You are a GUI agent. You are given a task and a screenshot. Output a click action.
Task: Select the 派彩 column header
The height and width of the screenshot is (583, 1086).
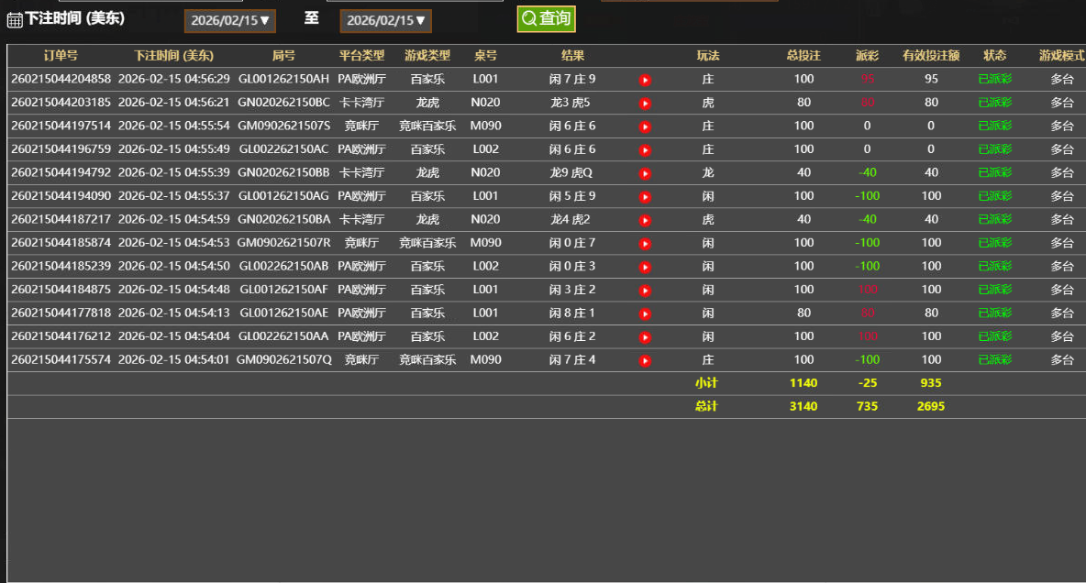point(867,56)
